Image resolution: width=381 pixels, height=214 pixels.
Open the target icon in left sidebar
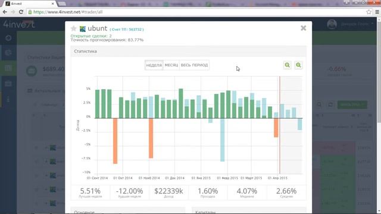pos(8,38)
